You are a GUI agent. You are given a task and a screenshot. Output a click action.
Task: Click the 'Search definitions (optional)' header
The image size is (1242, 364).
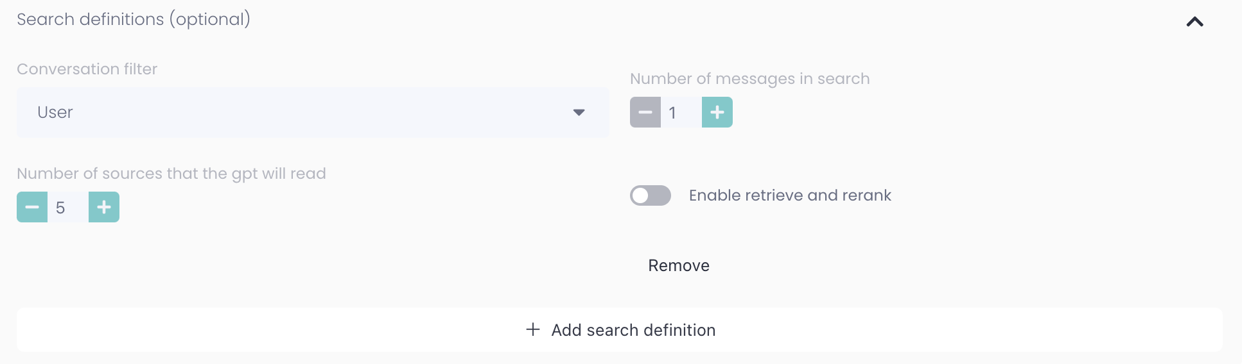(x=134, y=20)
